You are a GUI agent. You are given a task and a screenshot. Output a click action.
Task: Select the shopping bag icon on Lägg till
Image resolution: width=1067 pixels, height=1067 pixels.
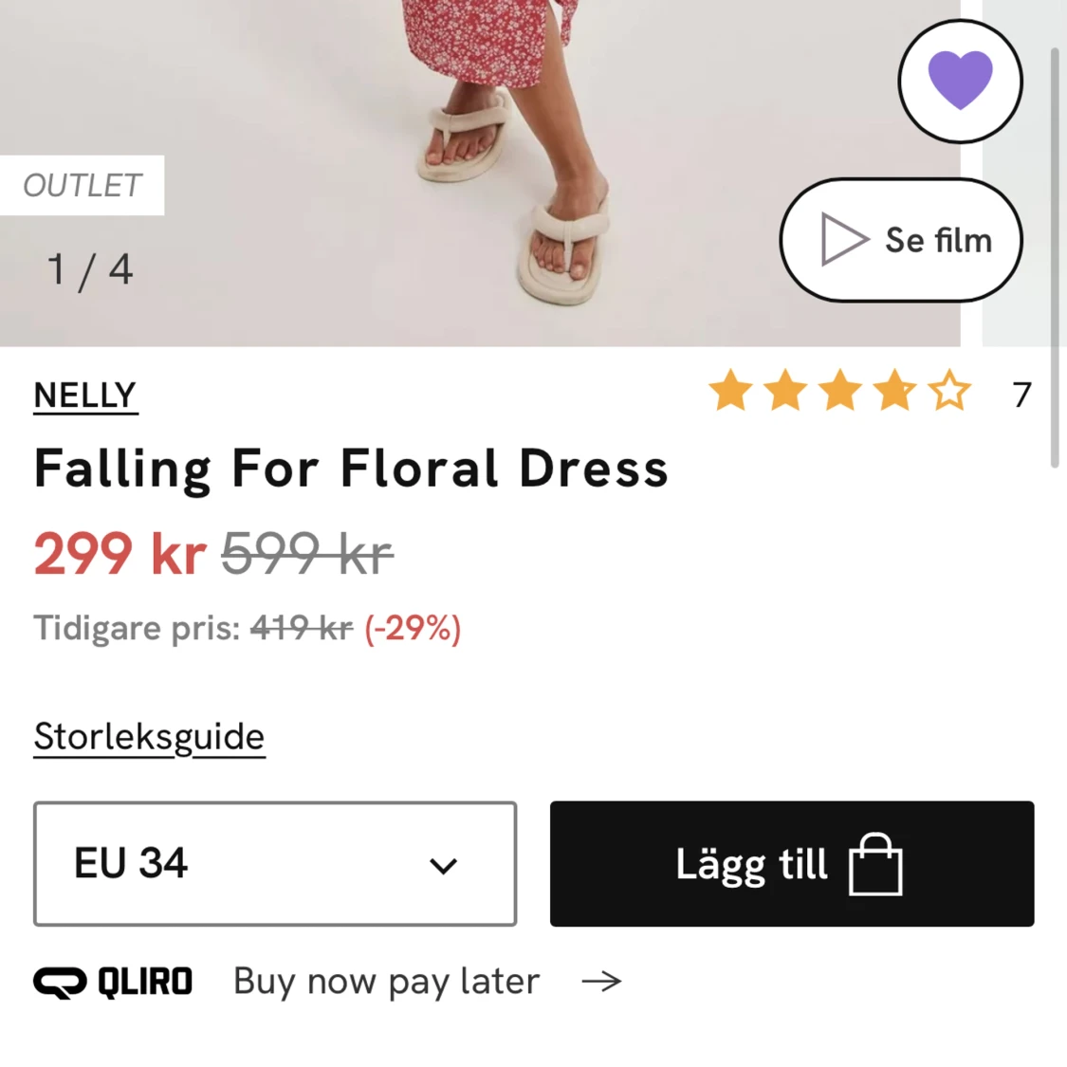click(x=877, y=864)
